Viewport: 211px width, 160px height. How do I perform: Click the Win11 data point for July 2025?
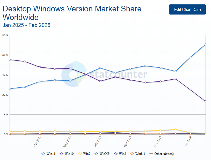click(x=100, y=68)
